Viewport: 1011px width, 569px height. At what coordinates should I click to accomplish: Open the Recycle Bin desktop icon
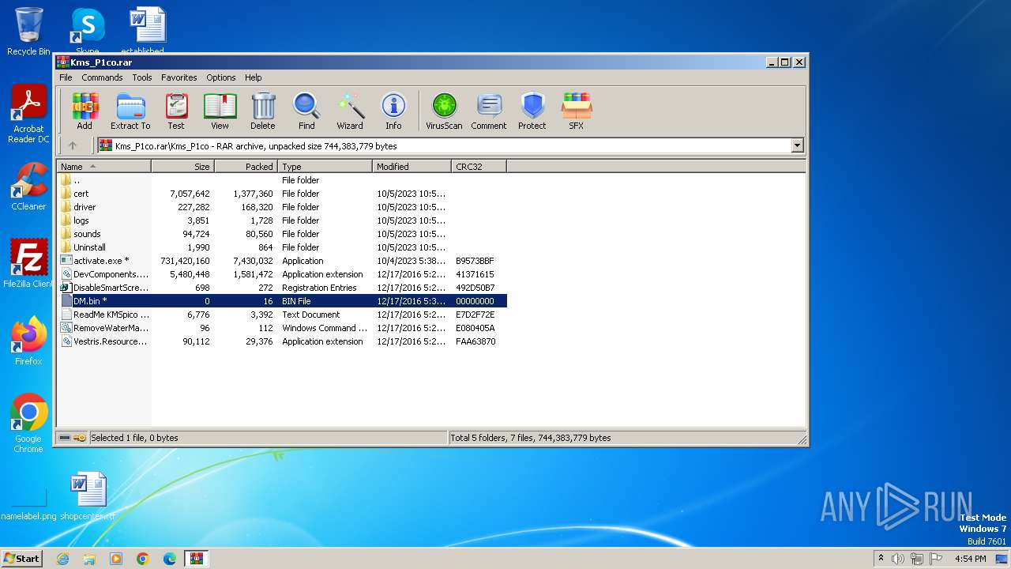click(28, 32)
